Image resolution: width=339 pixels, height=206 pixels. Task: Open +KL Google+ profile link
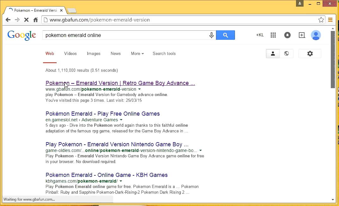pos(260,35)
